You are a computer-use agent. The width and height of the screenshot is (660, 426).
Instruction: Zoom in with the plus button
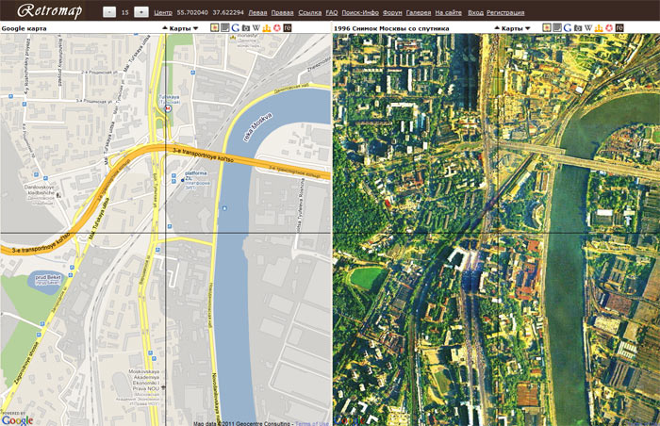[141, 12]
